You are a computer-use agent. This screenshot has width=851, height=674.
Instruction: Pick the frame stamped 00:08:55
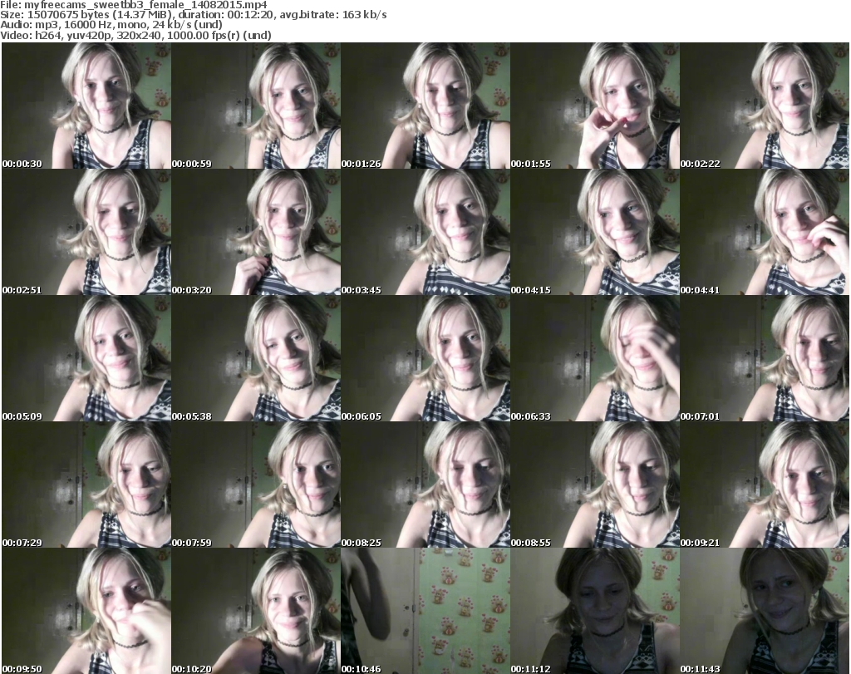pyautogui.click(x=595, y=485)
